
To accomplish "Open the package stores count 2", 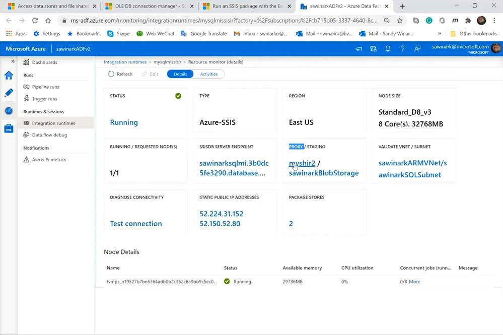I will coord(291,223).
